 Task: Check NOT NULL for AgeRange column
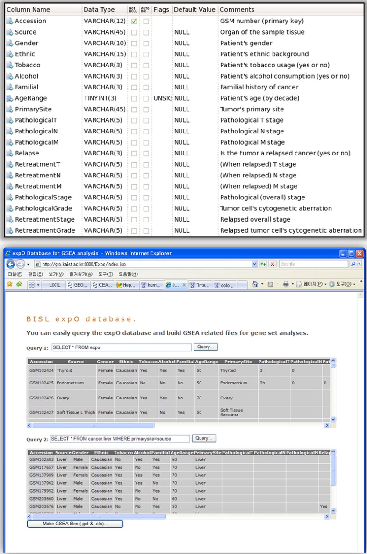coord(134,98)
